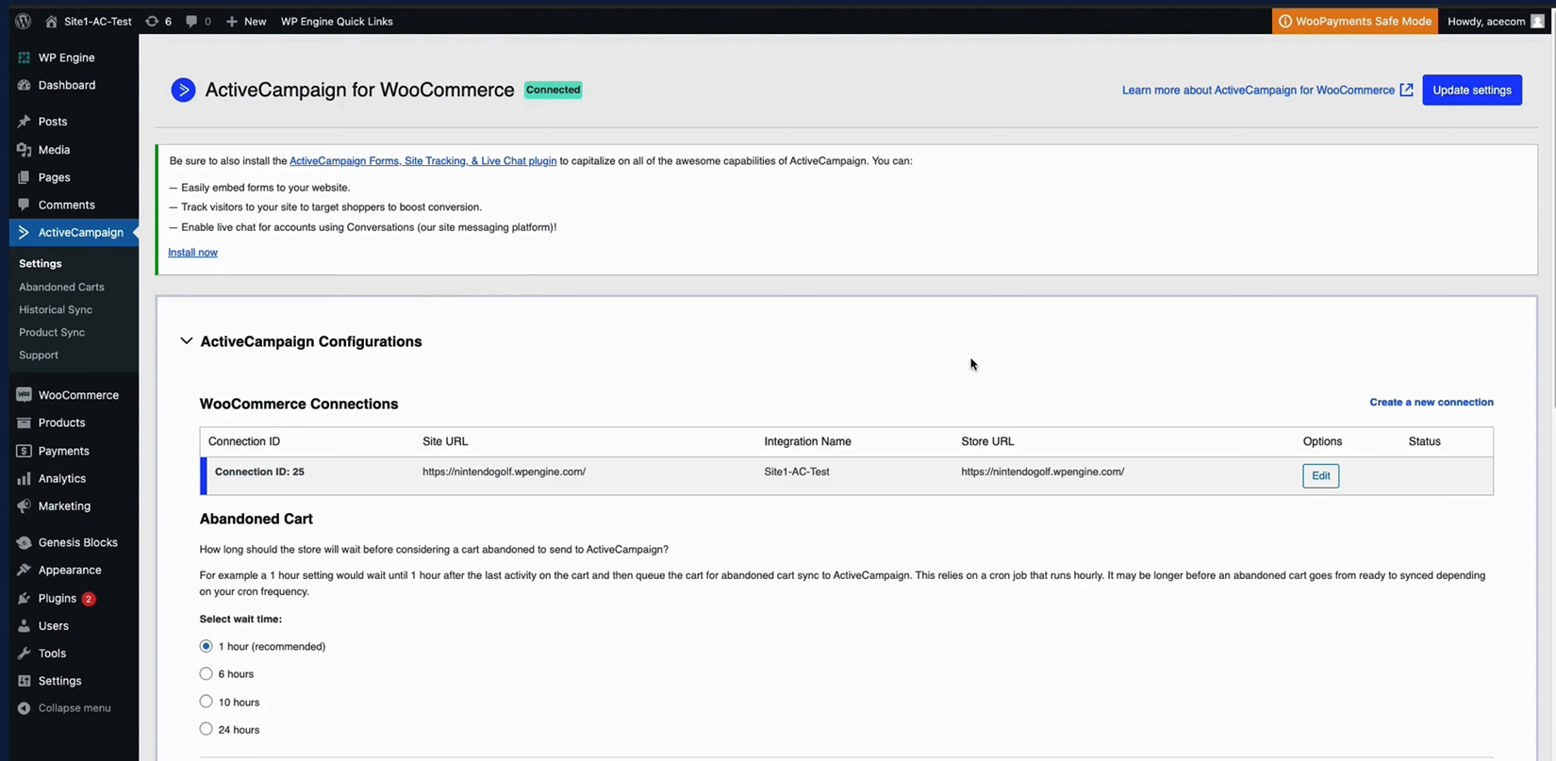Select the 6 hours wait time

point(206,673)
